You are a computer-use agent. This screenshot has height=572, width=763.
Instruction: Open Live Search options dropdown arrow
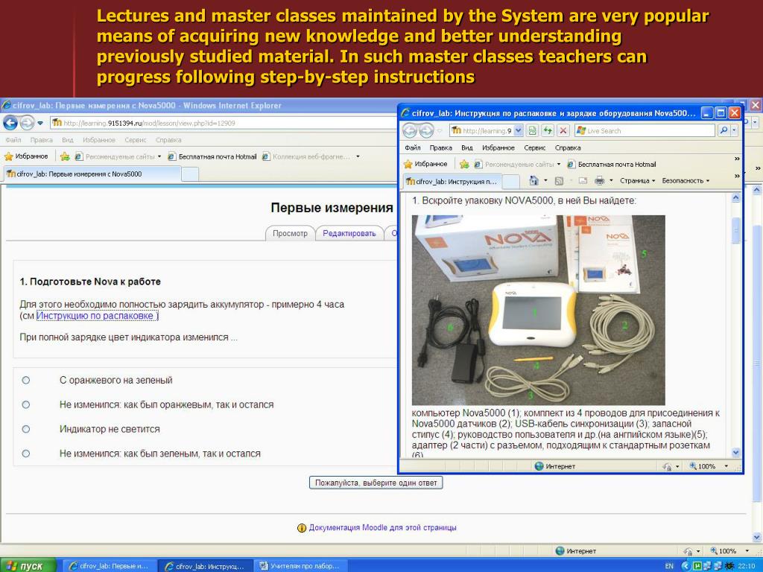734,130
